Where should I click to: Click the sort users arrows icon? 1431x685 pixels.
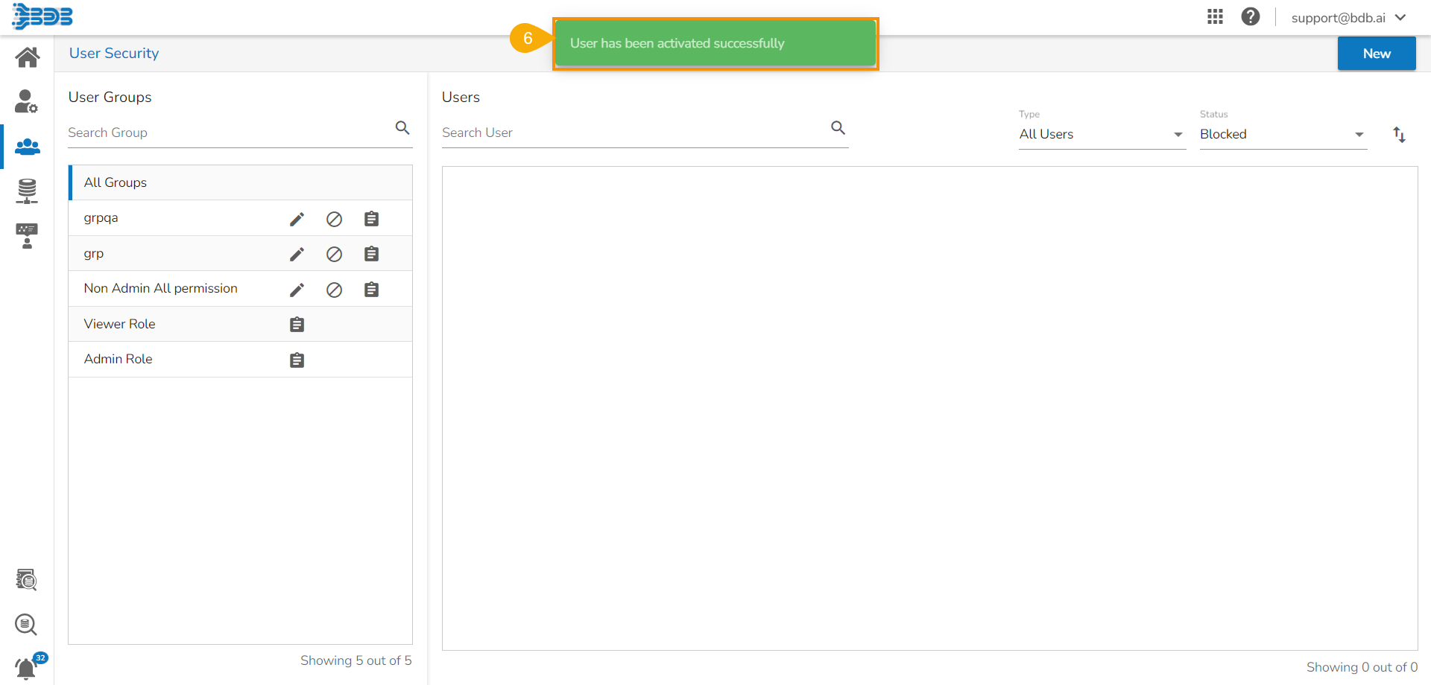1399,135
